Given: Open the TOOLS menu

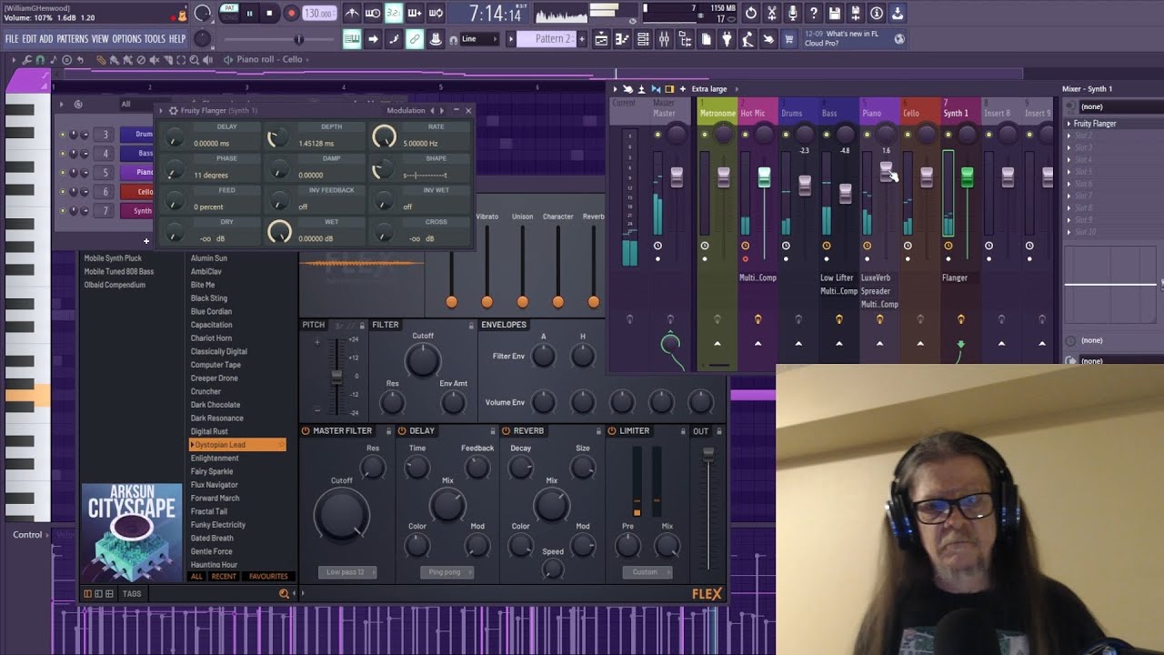Looking at the screenshot, I should coord(155,39).
